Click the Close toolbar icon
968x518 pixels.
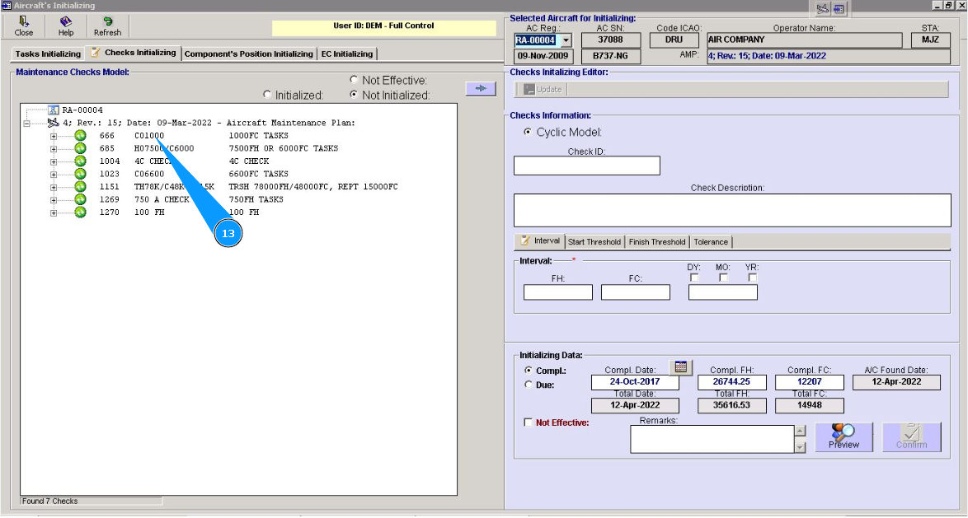point(24,26)
